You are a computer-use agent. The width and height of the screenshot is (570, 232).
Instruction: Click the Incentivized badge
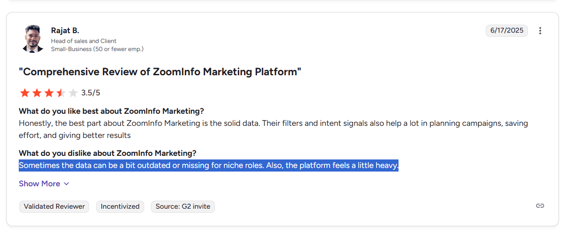(x=120, y=206)
